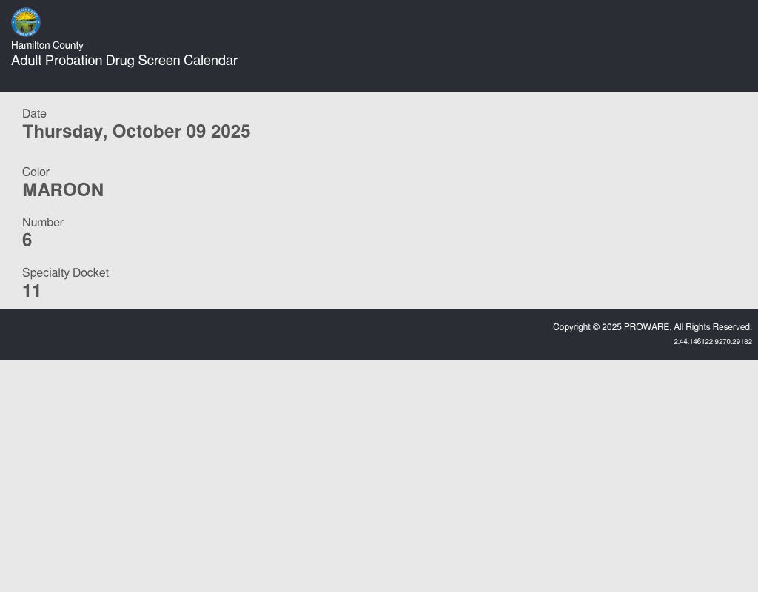
Task: Select the number value 6
Action: [x=27, y=240]
